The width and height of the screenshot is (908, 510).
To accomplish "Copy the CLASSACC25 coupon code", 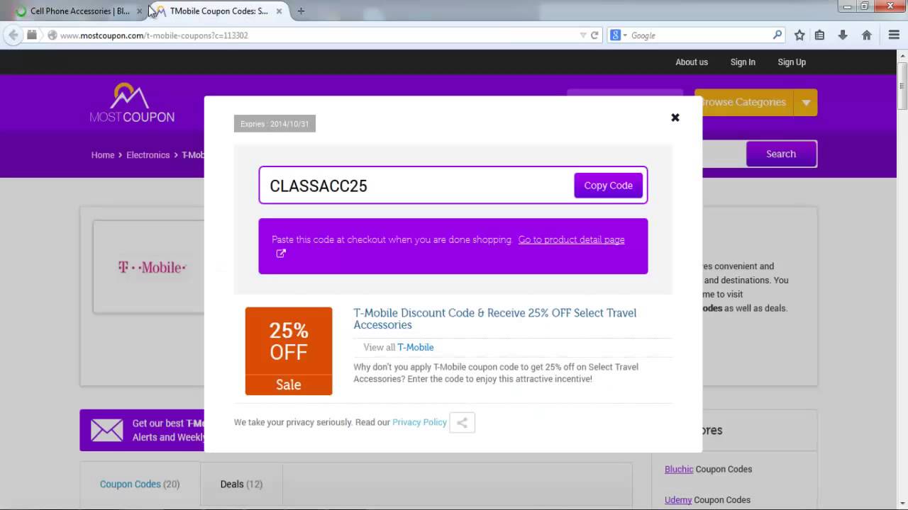I will click(x=608, y=186).
